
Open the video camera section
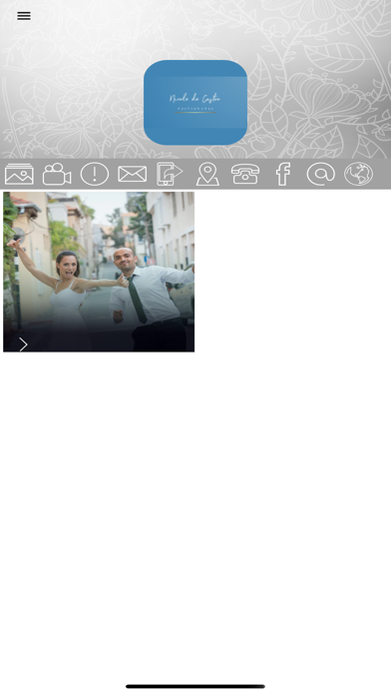pos(57,174)
